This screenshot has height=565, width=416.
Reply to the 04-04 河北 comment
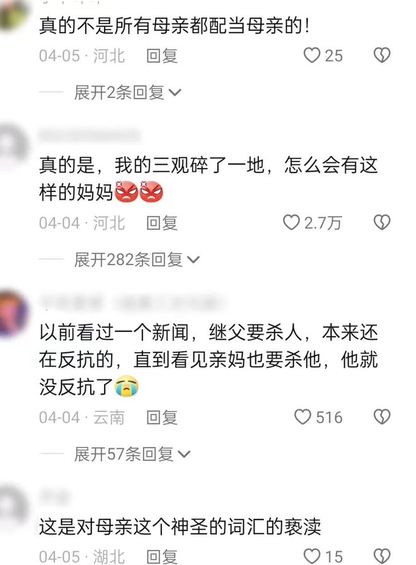pyautogui.click(x=162, y=223)
